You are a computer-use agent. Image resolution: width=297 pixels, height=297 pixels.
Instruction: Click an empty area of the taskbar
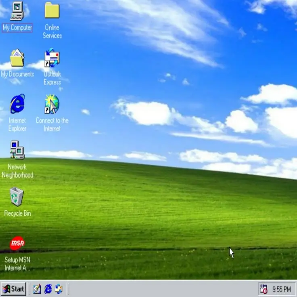(161, 289)
